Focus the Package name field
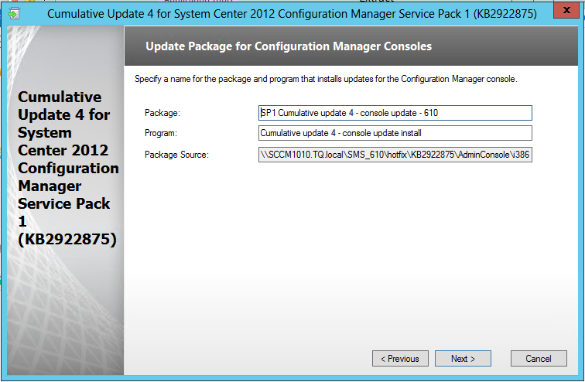This screenshot has width=585, height=382. (395, 113)
